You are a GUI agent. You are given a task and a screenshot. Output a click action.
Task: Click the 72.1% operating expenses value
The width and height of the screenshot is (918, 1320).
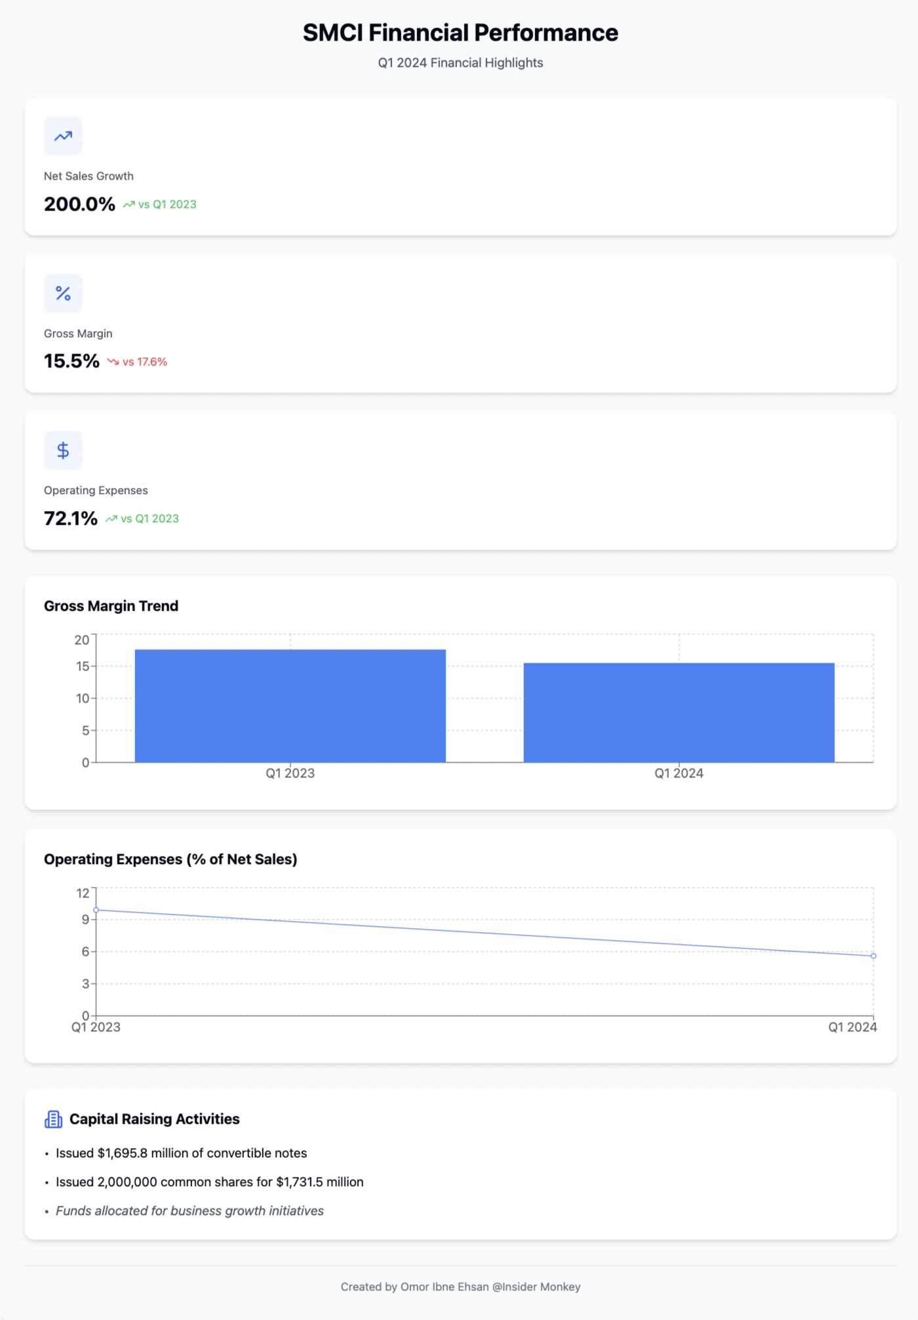tap(71, 518)
